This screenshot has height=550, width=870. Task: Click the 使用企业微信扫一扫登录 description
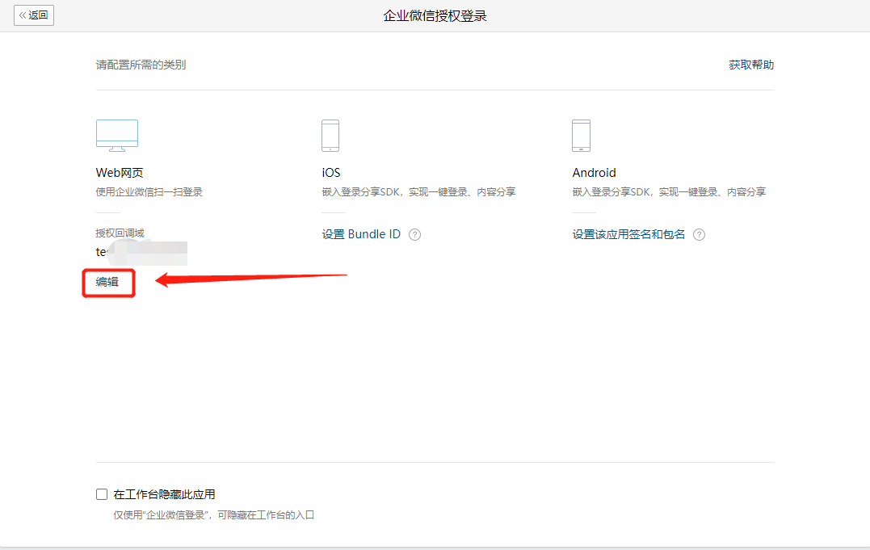click(149, 192)
